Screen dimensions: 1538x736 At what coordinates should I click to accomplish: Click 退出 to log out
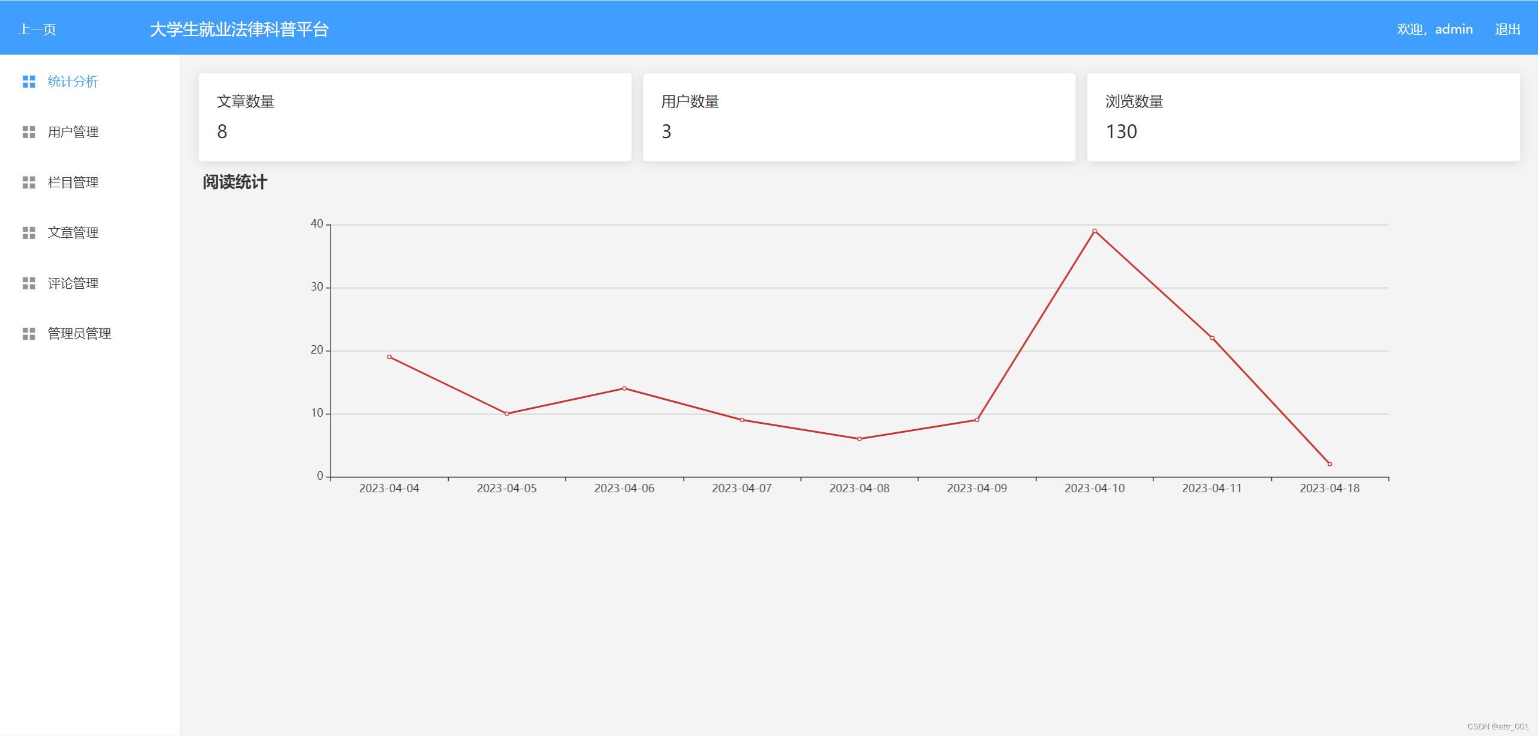click(1507, 29)
